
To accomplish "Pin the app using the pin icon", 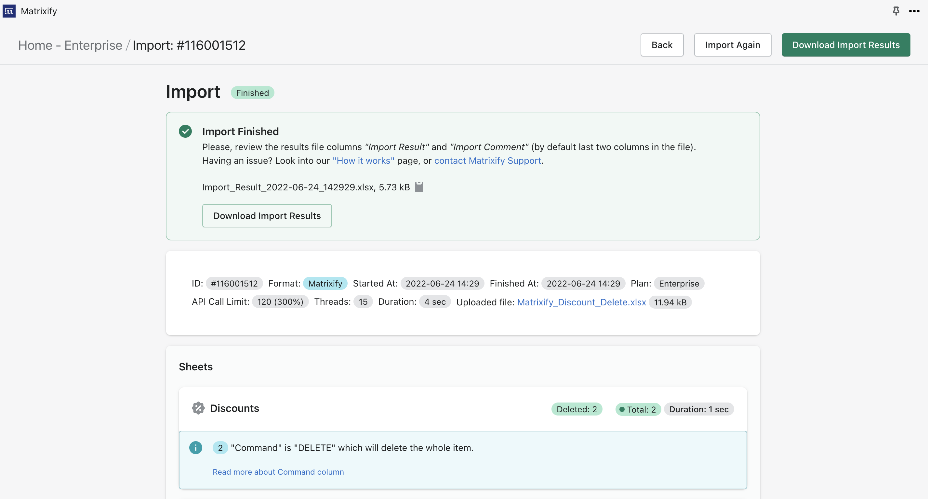I will point(895,11).
